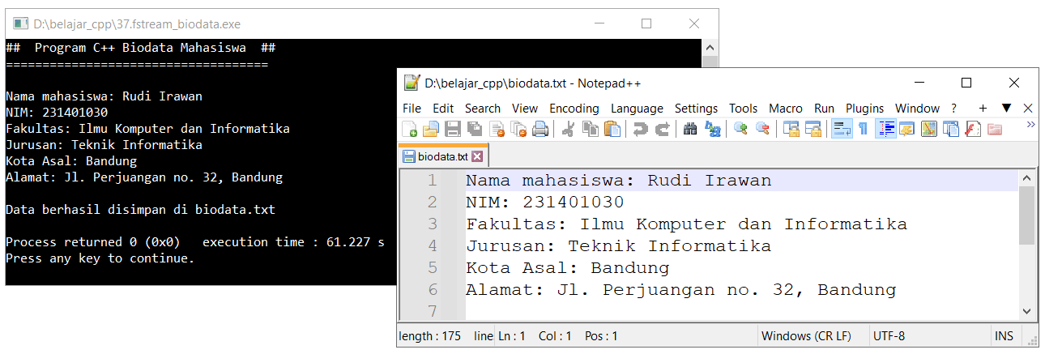
Task: Open the Edit menu
Action: (x=442, y=109)
